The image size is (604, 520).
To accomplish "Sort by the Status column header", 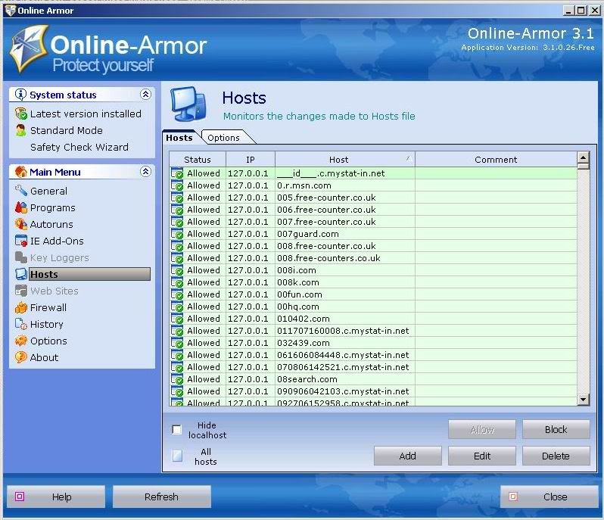I will click(198, 160).
